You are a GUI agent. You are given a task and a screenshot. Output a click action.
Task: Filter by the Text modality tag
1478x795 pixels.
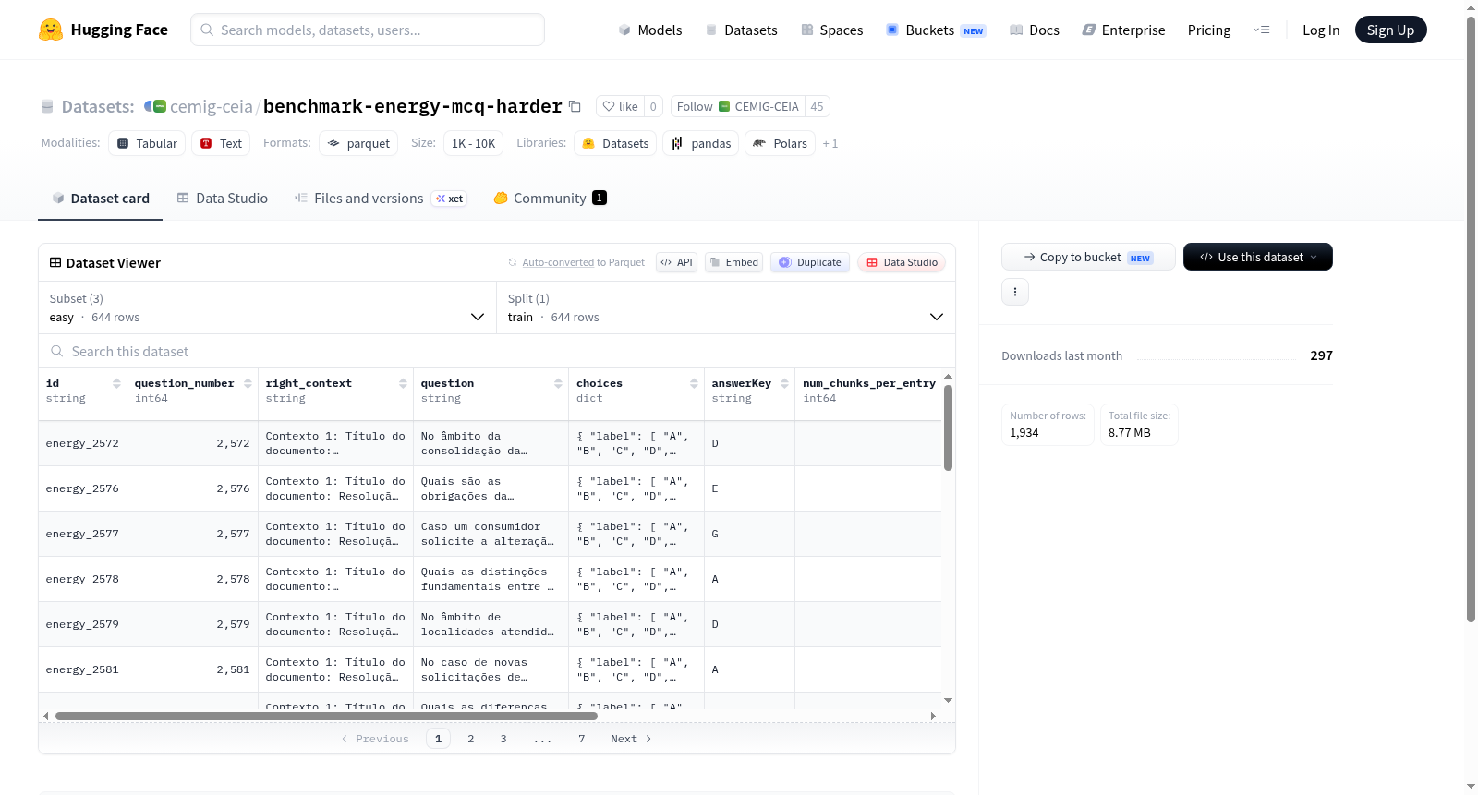(222, 143)
